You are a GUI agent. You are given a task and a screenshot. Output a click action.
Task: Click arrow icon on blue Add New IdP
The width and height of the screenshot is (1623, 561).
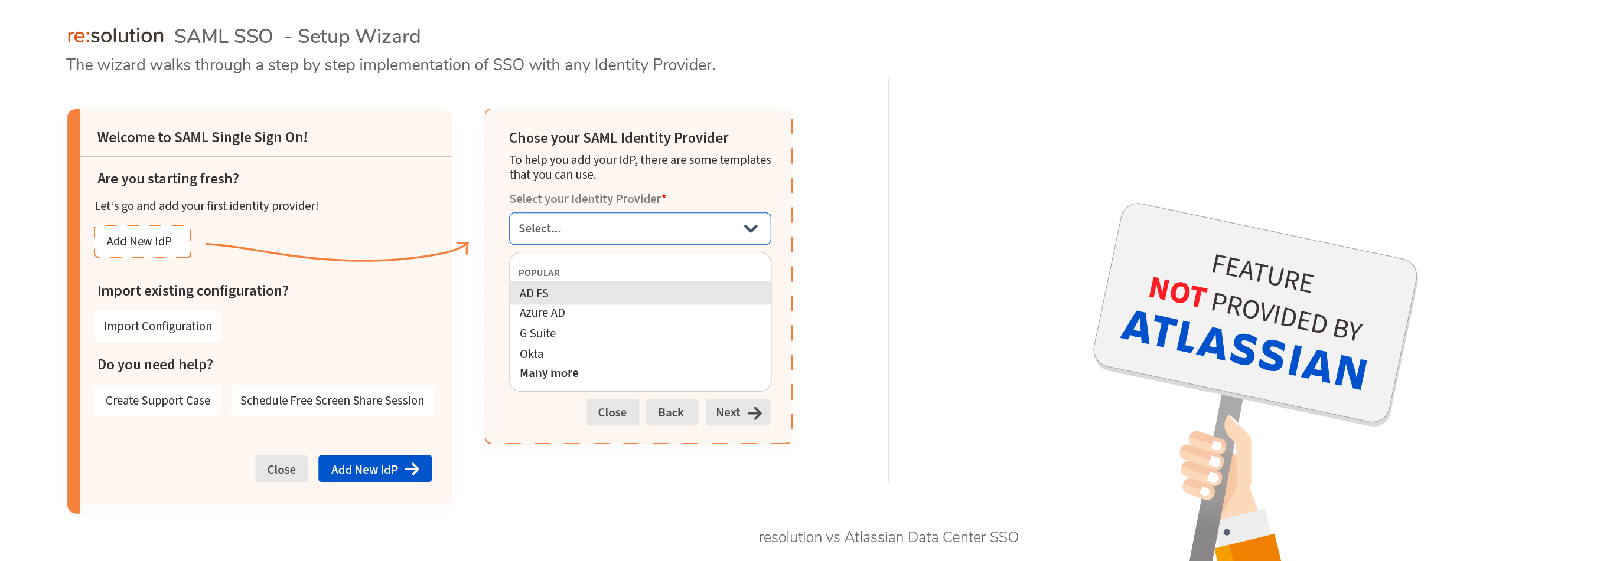[x=413, y=469]
